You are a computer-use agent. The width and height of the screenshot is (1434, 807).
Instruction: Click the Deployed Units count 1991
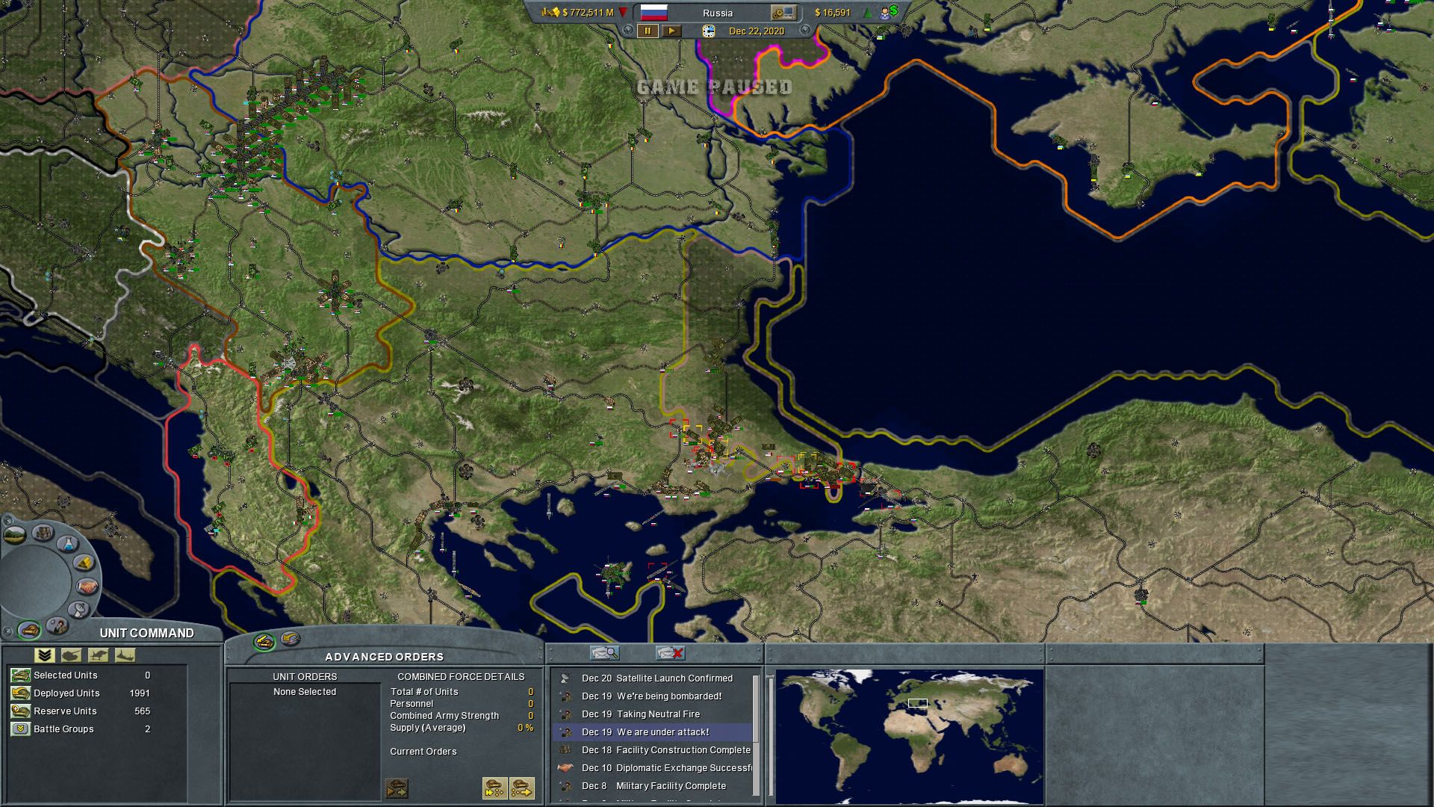[x=140, y=693]
